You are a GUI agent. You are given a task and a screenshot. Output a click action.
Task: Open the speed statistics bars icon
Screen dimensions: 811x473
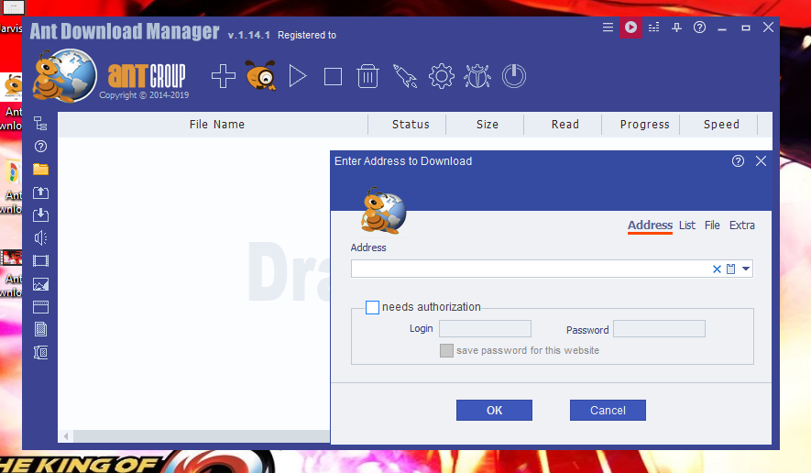[653, 27]
